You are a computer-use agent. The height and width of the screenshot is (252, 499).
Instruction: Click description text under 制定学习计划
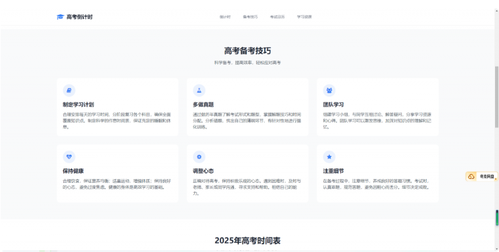[117, 121]
